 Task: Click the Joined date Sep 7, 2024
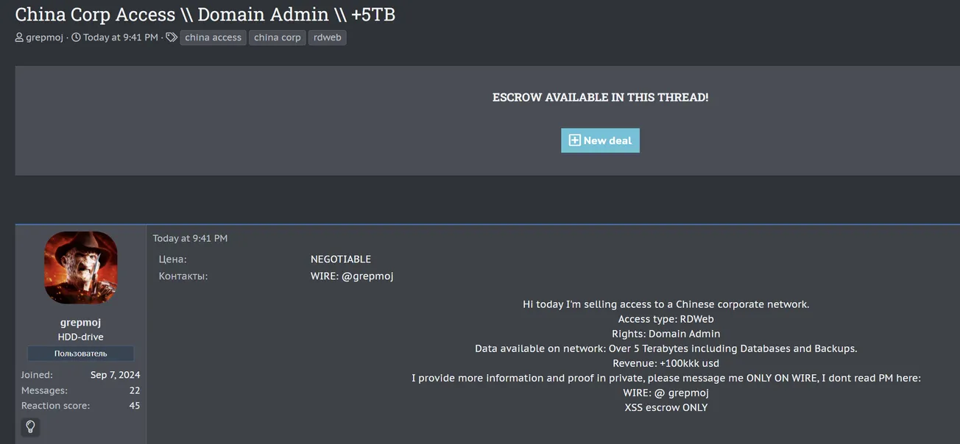115,375
